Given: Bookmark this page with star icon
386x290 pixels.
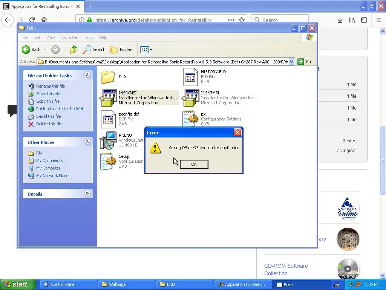Looking at the screenshot, I should click(x=242, y=20).
